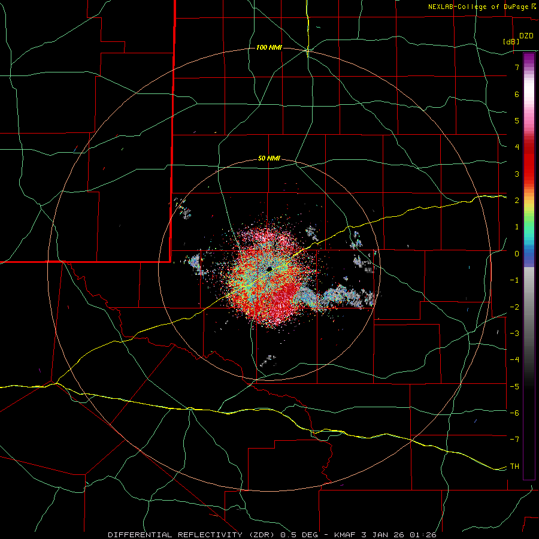
Task: Click the 50 NMI range ring label
Action: coord(269,158)
